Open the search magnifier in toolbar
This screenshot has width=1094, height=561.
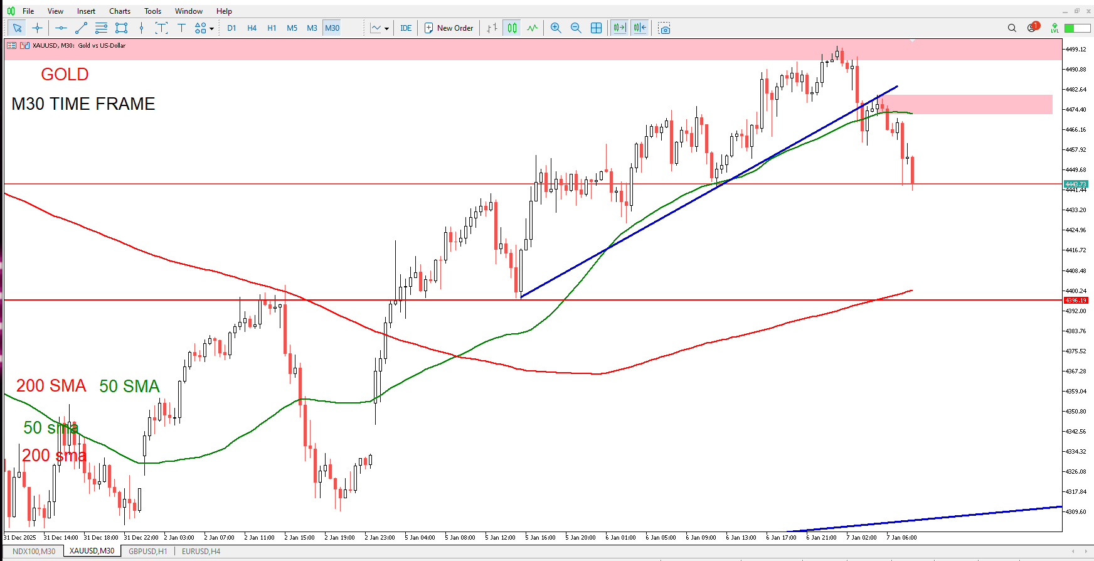pyautogui.click(x=1012, y=28)
